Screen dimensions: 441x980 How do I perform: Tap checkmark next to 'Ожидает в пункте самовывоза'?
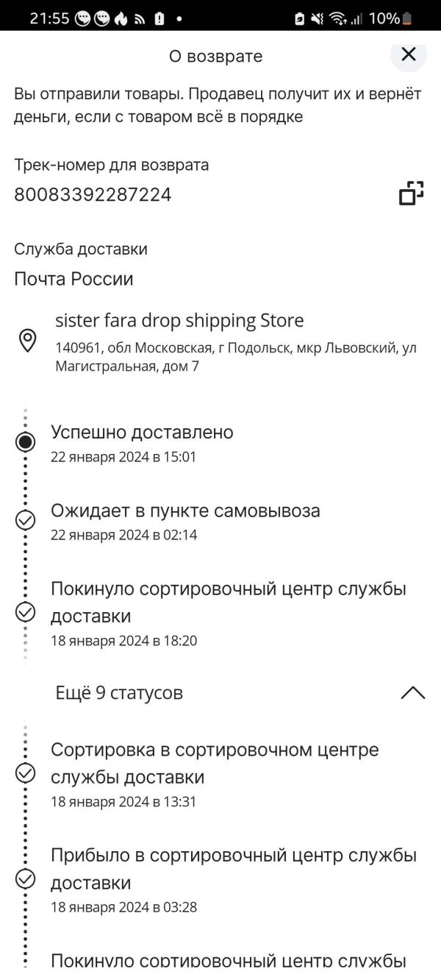click(26, 520)
